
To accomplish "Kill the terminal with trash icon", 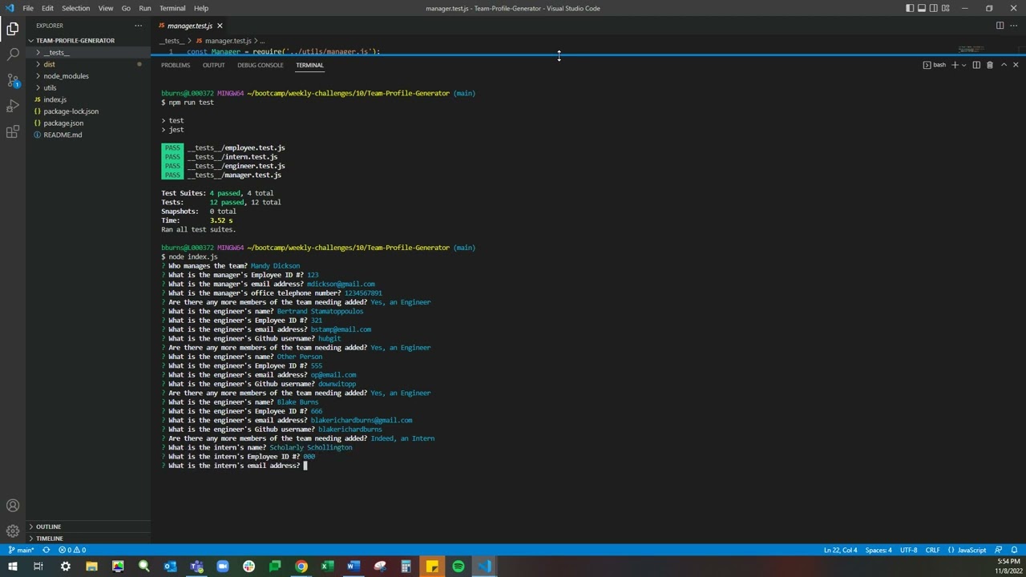I will click(x=989, y=65).
